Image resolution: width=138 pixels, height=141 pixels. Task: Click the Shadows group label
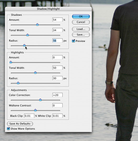17,15
